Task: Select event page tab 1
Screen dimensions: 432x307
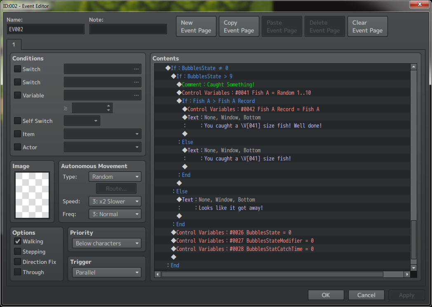Action: (14, 44)
